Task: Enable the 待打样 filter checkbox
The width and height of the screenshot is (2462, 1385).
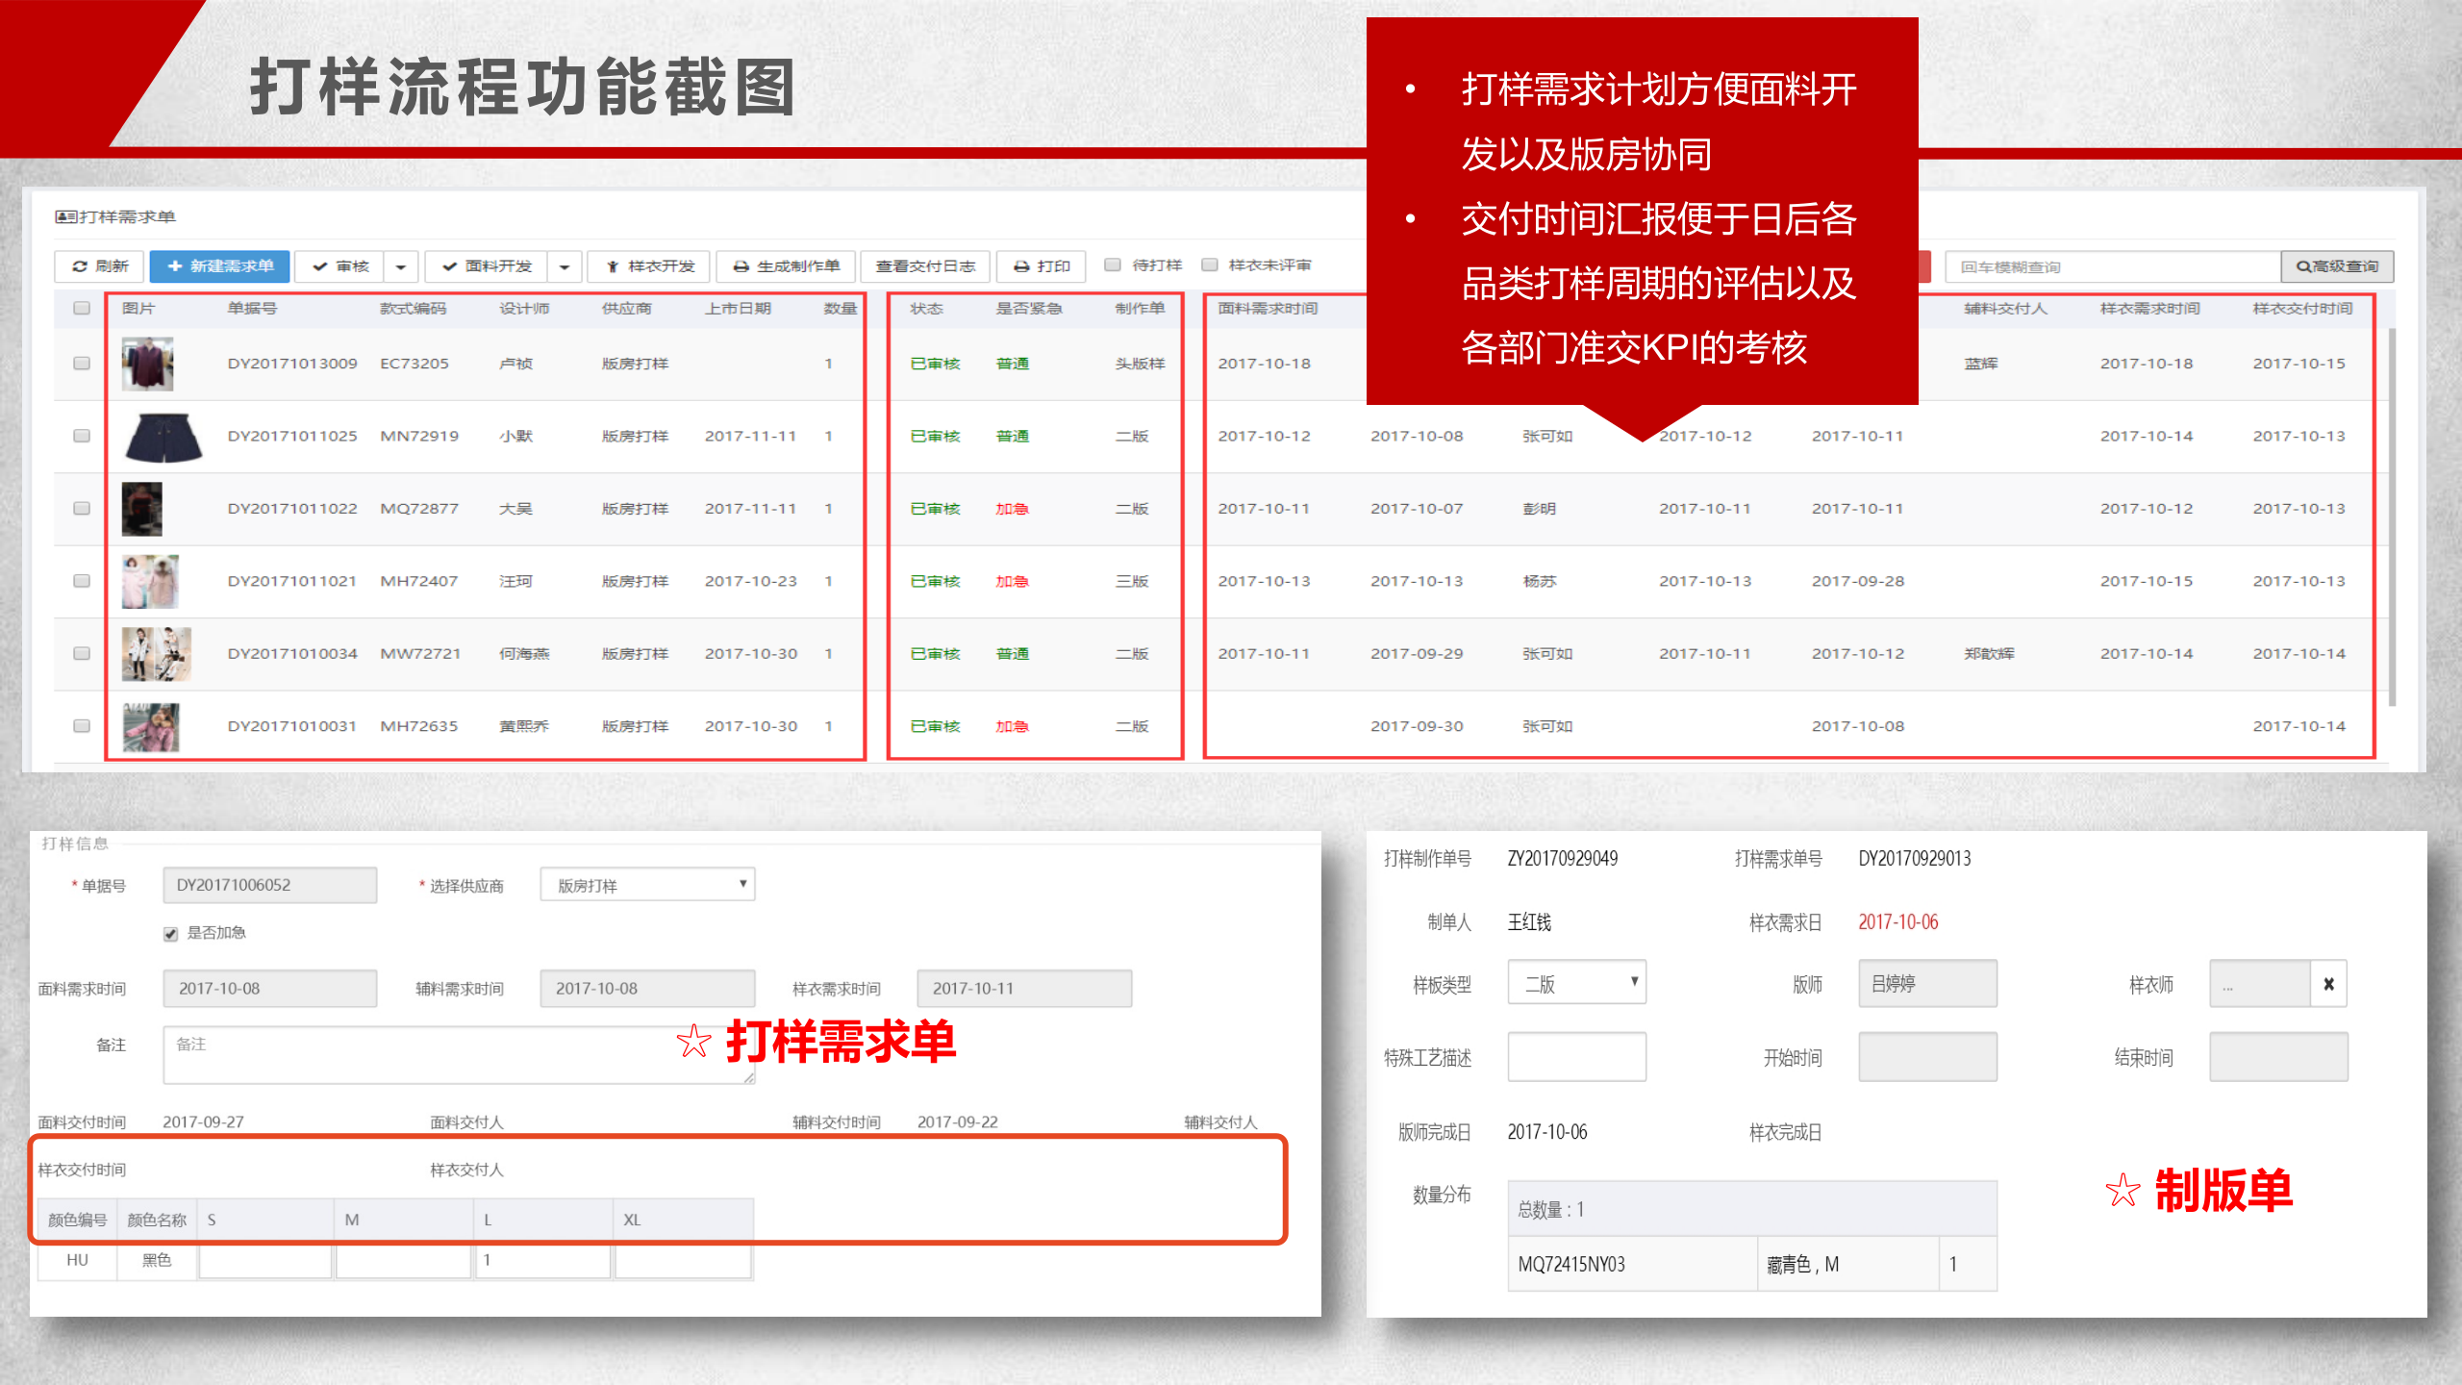Action: tap(1111, 265)
